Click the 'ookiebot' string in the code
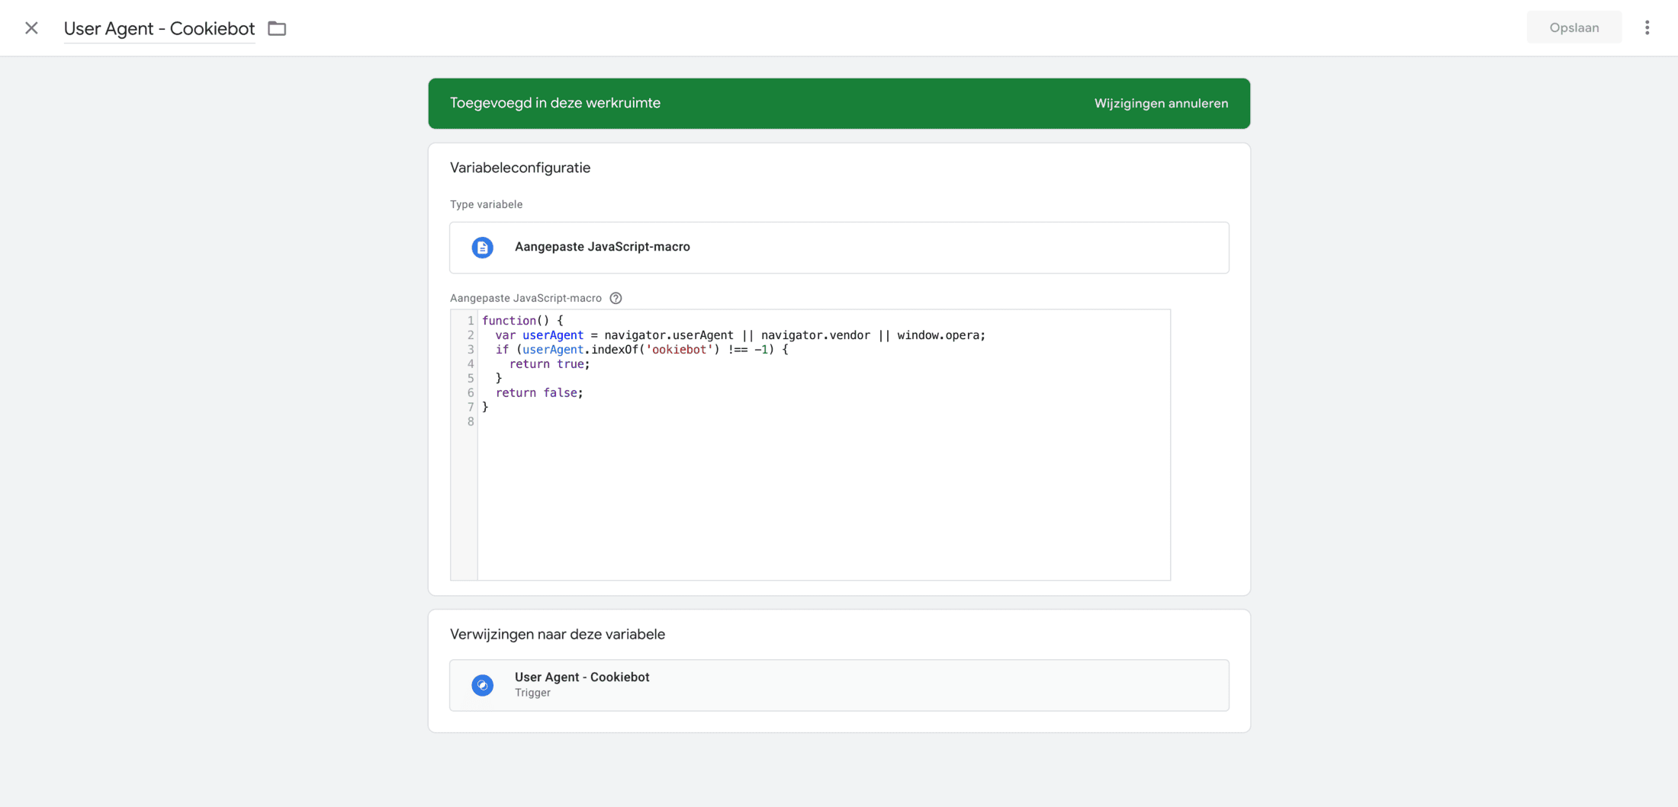1678x807 pixels. point(679,350)
